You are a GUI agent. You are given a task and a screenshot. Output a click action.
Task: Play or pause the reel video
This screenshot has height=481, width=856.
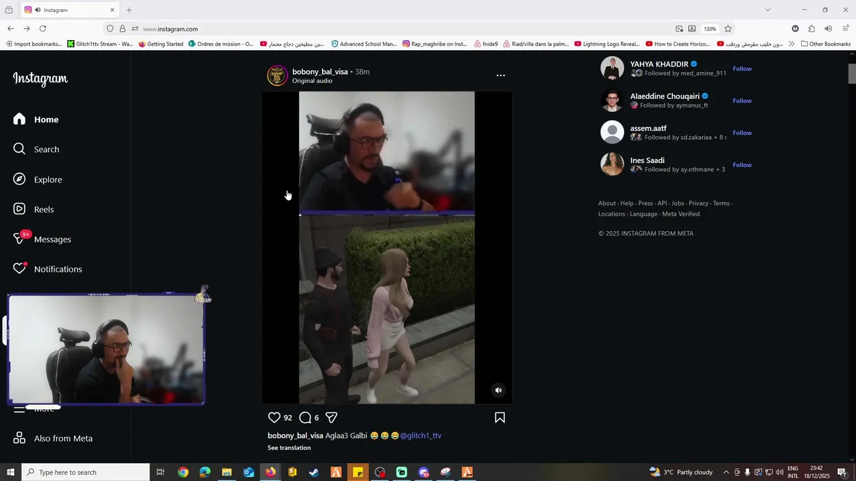tap(387, 247)
